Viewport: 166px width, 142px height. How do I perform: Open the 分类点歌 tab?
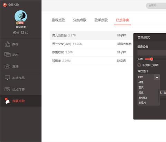click(x=80, y=20)
